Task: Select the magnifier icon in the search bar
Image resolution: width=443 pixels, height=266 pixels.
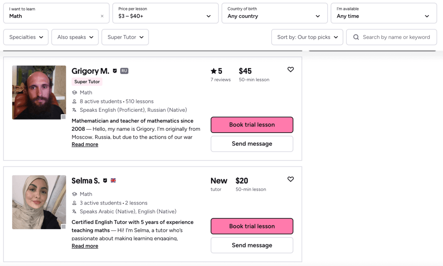Action: [x=356, y=37]
